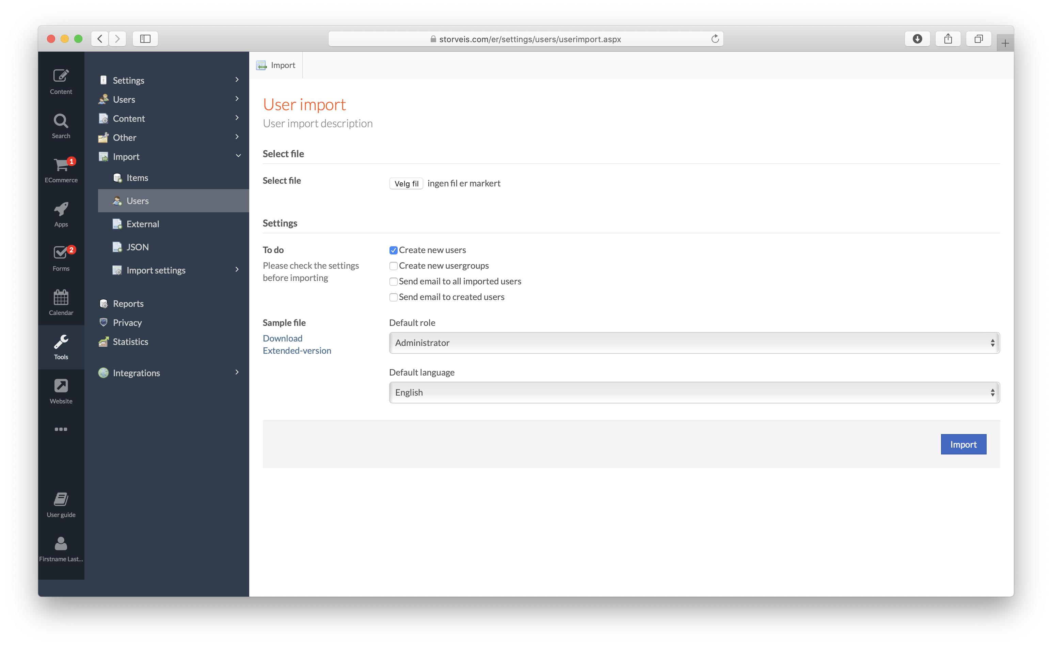Image resolution: width=1052 pixels, height=647 pixels.
Task: Click the Statistics chart icon
Action: 103,342
